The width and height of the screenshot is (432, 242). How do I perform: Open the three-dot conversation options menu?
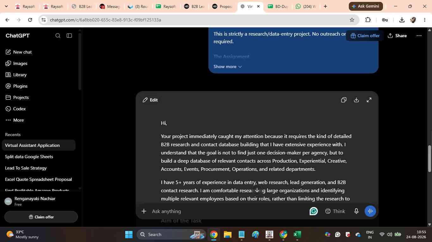click(x=419, y=36)
